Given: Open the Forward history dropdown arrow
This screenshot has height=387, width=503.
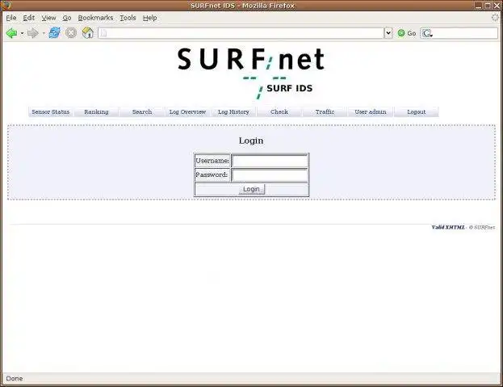Looking at the screenshot, I should (44, 33).
